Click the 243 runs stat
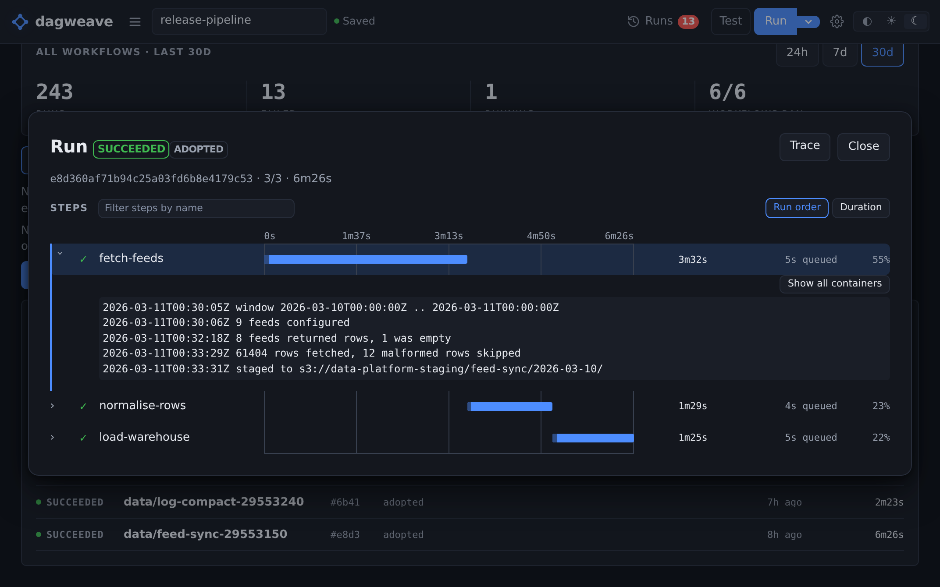The height and width of the screenshot is (587, 940). point(54,92)
